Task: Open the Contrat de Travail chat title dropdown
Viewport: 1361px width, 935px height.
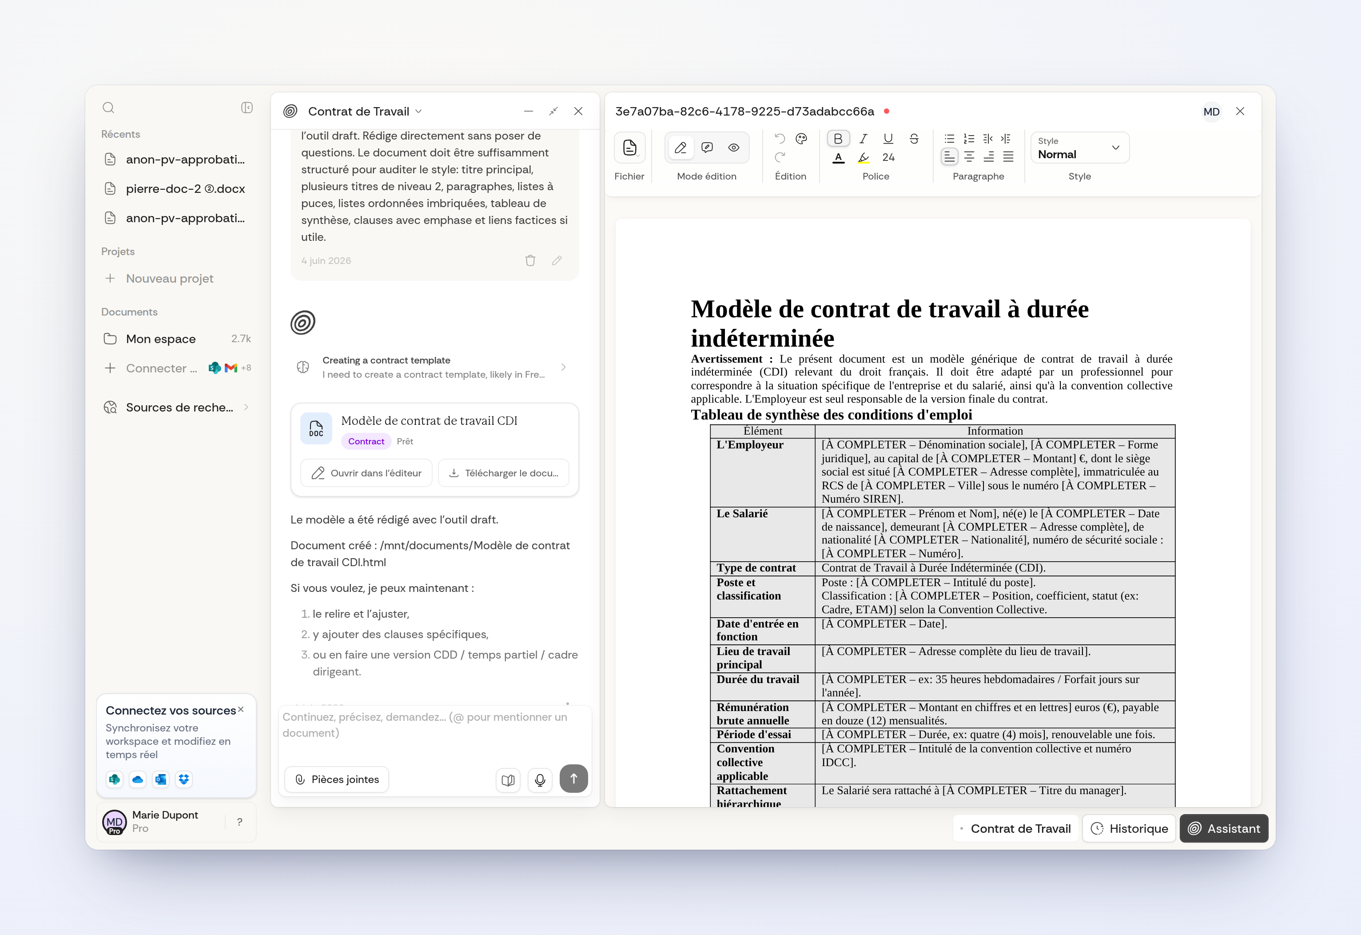Action: point(365,111)
